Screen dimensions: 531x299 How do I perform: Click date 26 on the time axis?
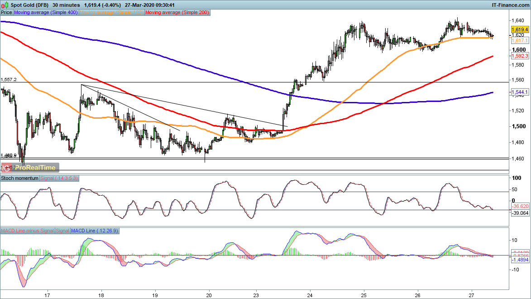[x=418, y=295]
